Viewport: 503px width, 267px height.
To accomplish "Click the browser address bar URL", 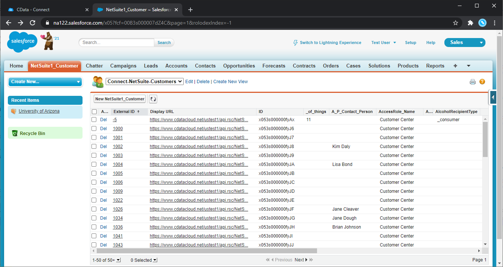I will (x=142, y=23).
